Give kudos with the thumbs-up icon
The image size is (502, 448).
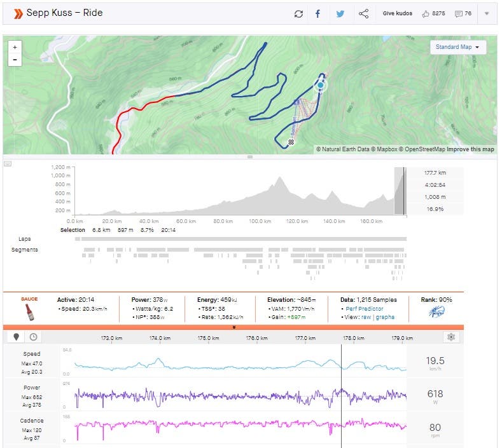[x=426, y=14]
